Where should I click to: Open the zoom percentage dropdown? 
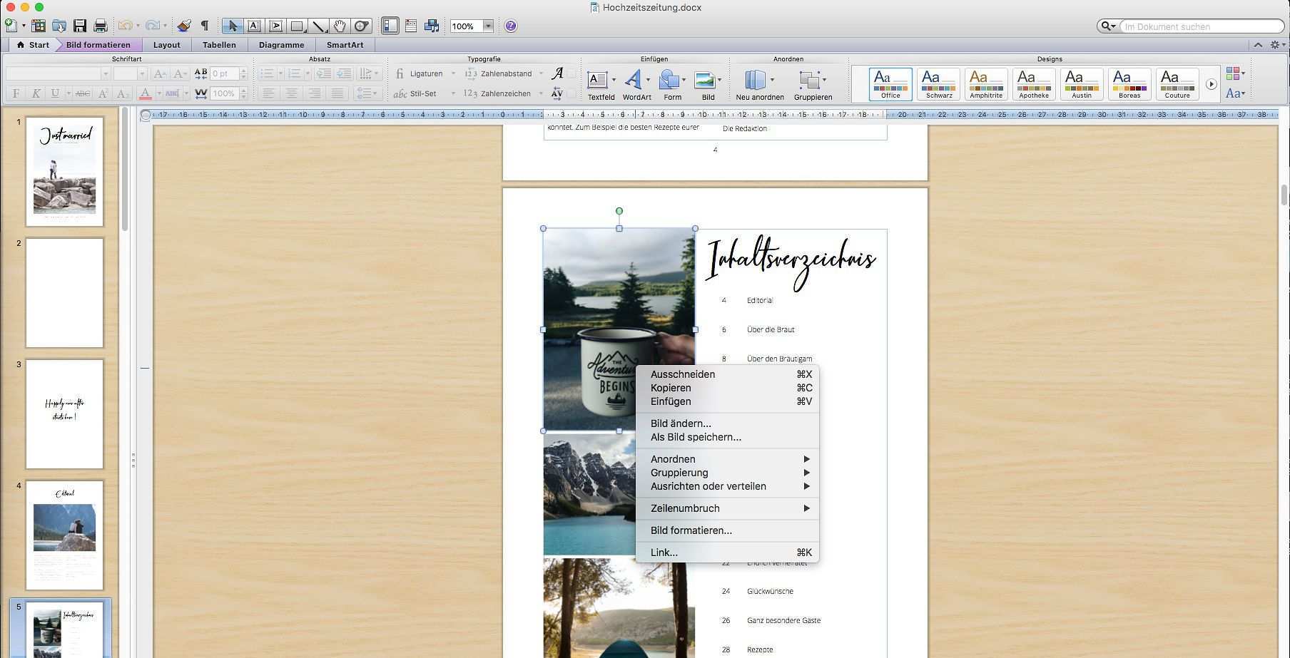coord(488,26)
